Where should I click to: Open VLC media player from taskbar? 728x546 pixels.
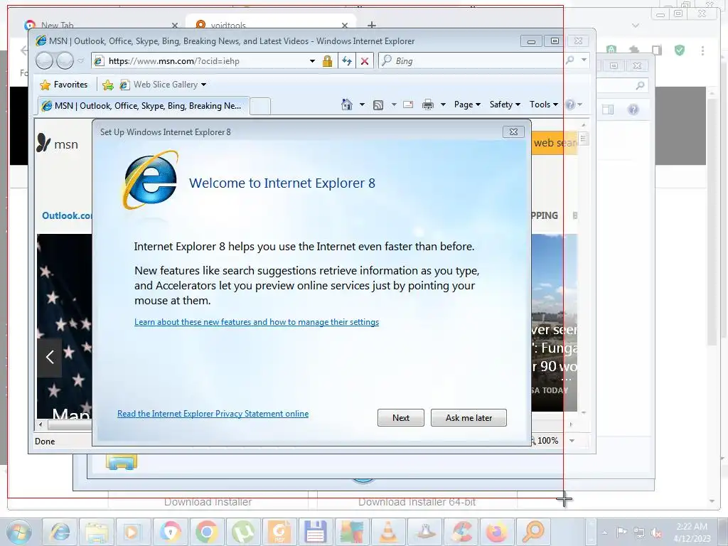click(x=388, y=532)
